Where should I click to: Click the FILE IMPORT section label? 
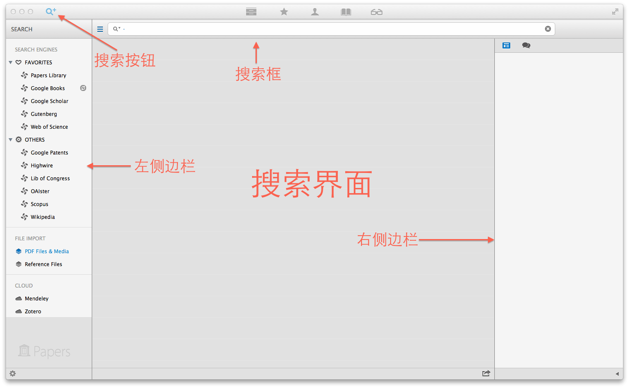pos(30,239)
